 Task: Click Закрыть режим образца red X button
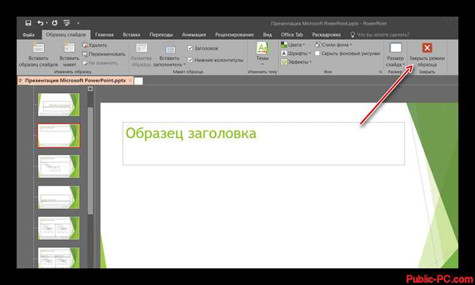pyautogui.click(x=427, y=48)
